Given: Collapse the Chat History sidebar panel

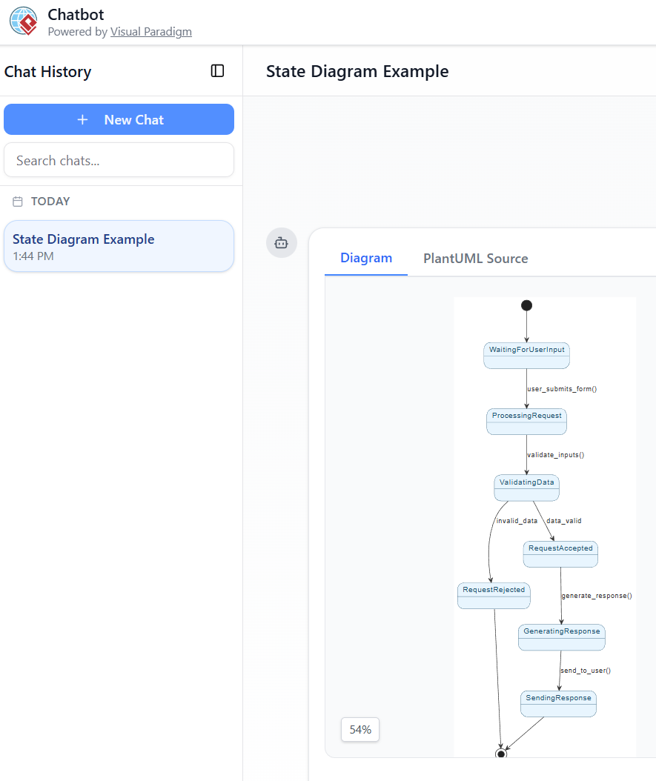Looking at the screenshot, I should [217, 71].
